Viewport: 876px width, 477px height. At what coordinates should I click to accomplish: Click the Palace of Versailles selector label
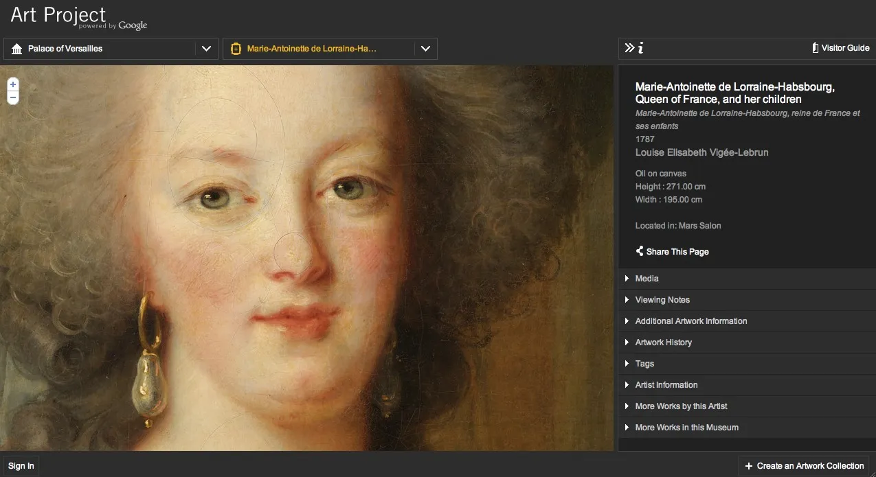point(65,49)
